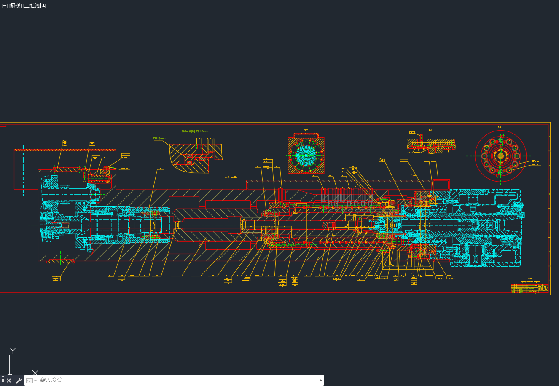
Task: Open the 俯视 view controls menu
Action: click(x=15, y=5)
